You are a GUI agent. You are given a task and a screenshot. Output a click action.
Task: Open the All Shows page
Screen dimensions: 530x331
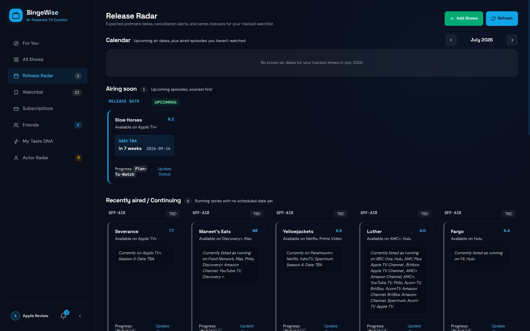pyautogui.click(x=48, y=60)
